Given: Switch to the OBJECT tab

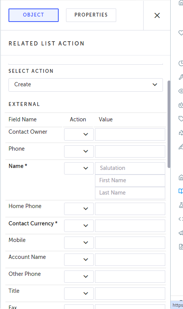Looking at the screenshot, I should (34, 15).
